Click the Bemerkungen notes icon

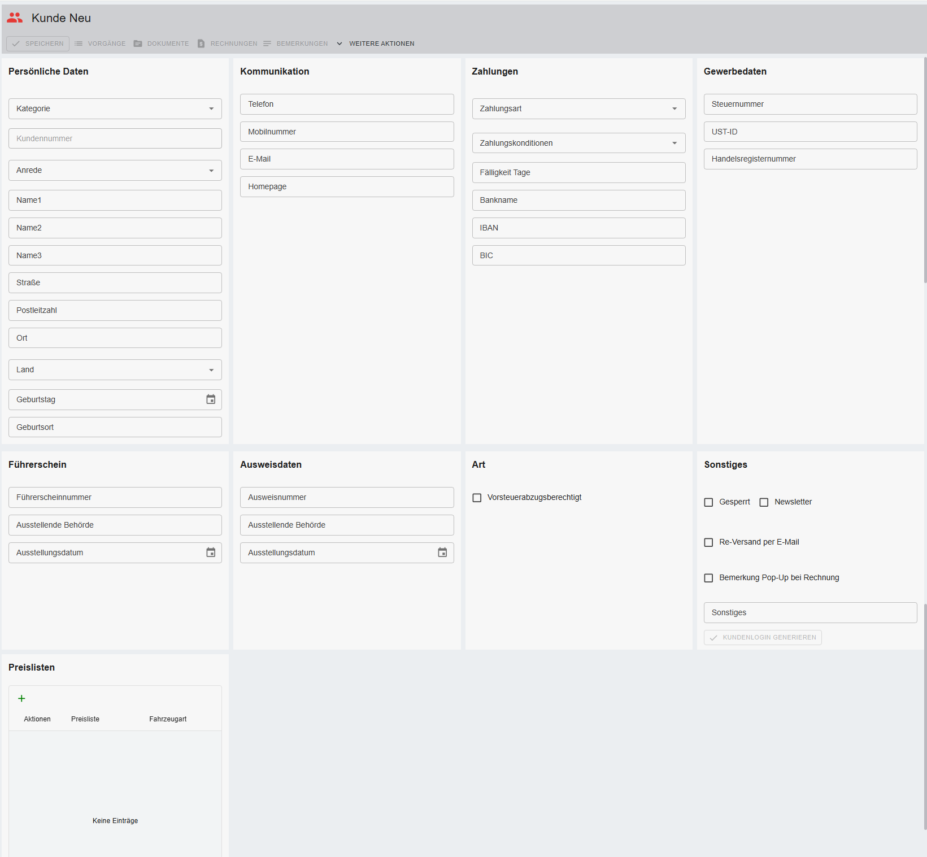pos(267,43)
